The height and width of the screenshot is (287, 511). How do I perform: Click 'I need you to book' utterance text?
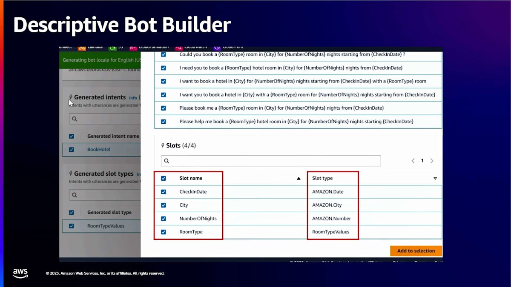tap(291, 68)
